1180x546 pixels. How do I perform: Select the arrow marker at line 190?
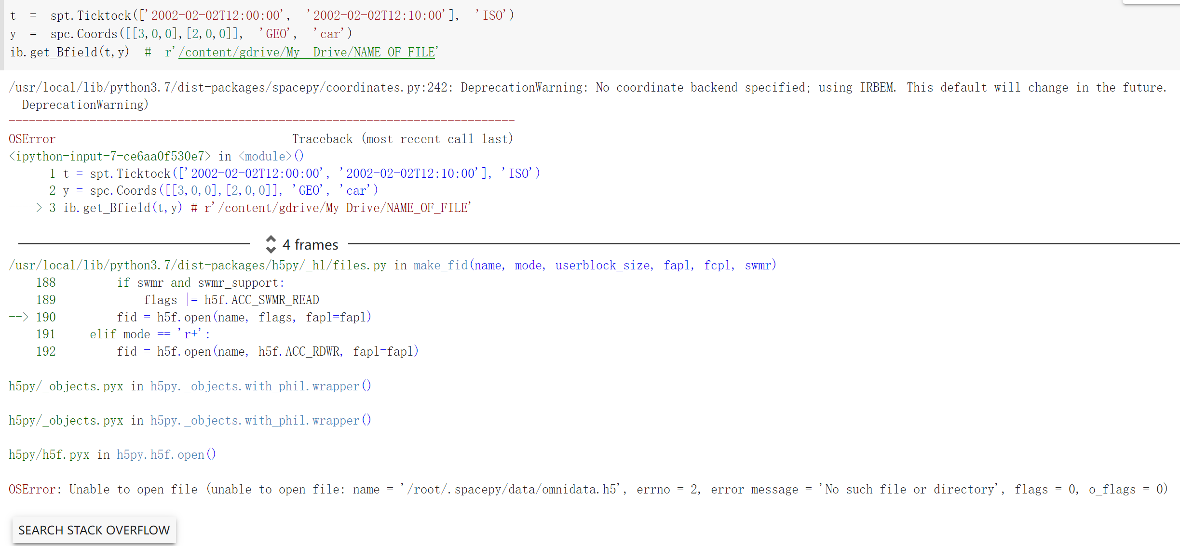pos(18,317)
